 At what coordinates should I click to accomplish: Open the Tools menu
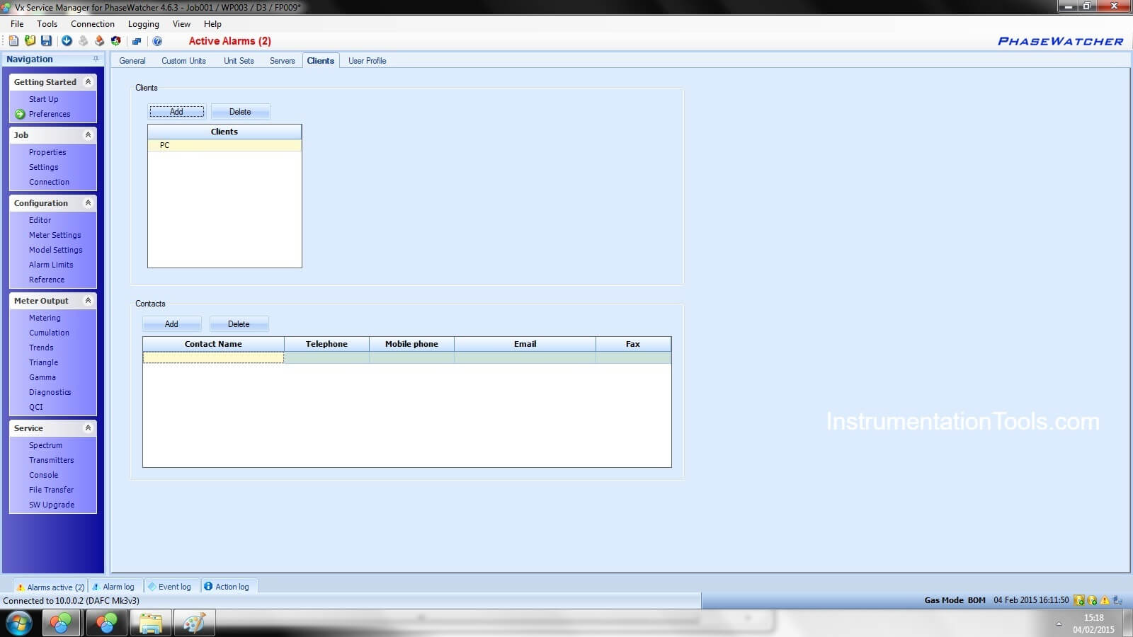pos(47,24)
